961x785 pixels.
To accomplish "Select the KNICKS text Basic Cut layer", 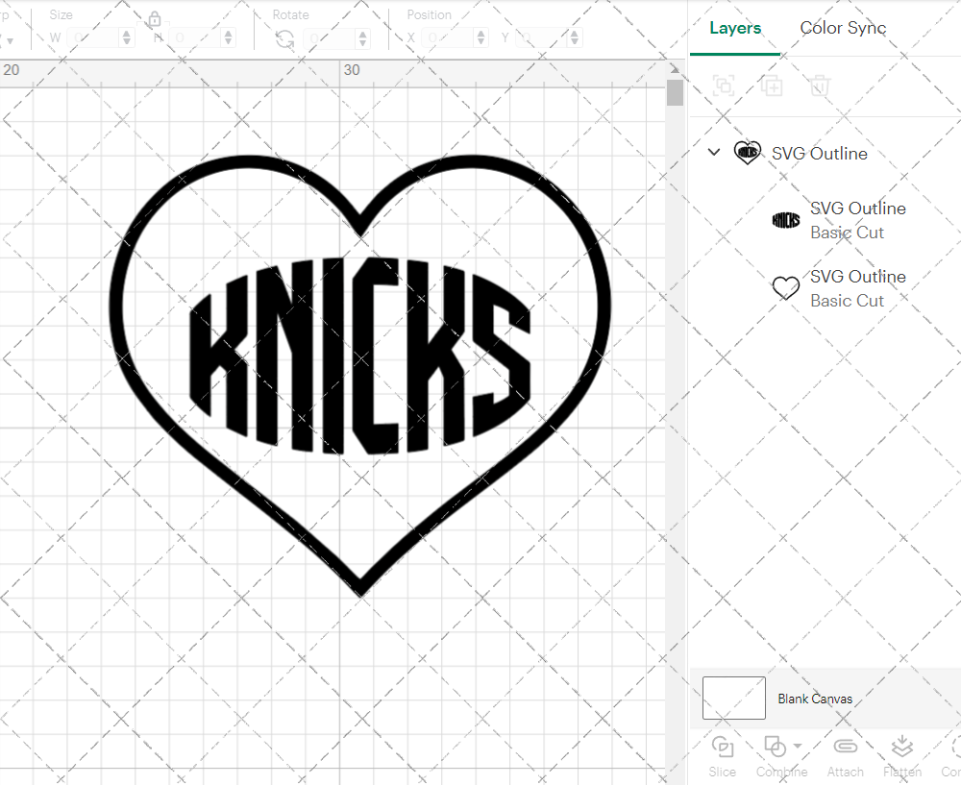I will coord(840,220).
